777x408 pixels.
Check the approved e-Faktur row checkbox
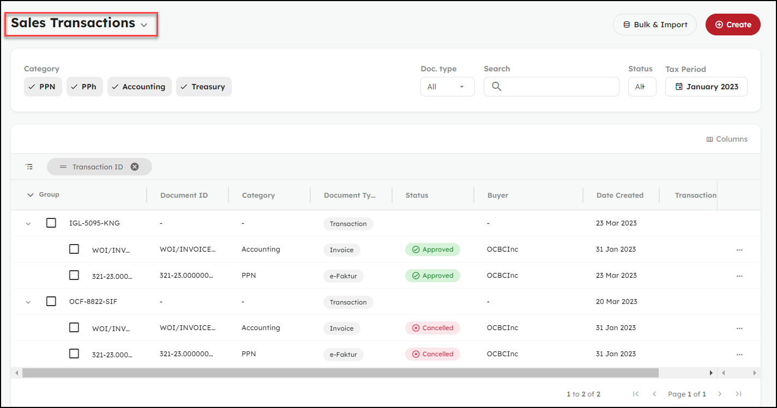(x=74, y=275)
